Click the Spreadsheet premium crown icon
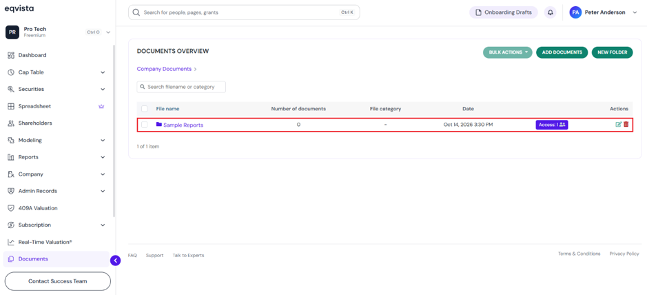 [101, 106]
